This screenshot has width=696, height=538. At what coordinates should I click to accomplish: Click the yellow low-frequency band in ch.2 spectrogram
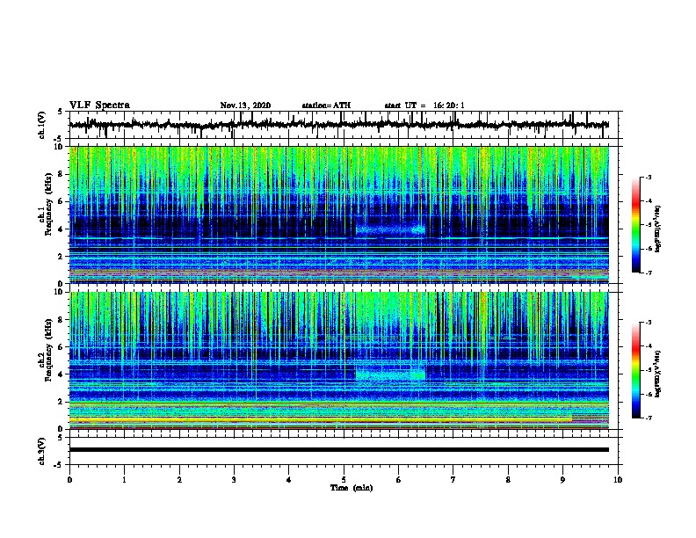pos(320,419)
